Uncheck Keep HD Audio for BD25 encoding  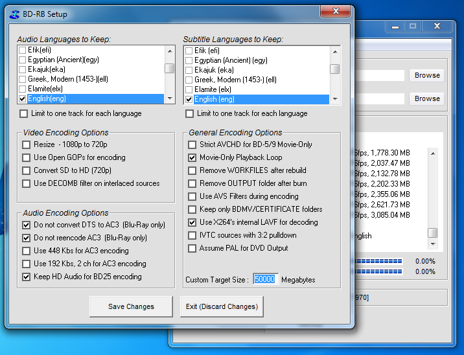pos(27,277)
